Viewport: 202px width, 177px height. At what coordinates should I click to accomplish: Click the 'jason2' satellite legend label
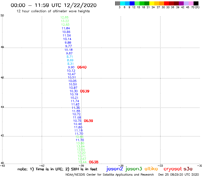coord(115,169)
